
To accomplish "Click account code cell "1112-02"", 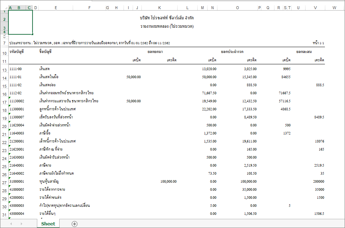I will tap(15, 93).
